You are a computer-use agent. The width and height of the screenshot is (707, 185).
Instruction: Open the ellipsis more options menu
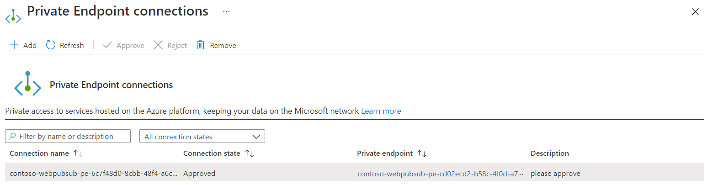click(226, 11)
